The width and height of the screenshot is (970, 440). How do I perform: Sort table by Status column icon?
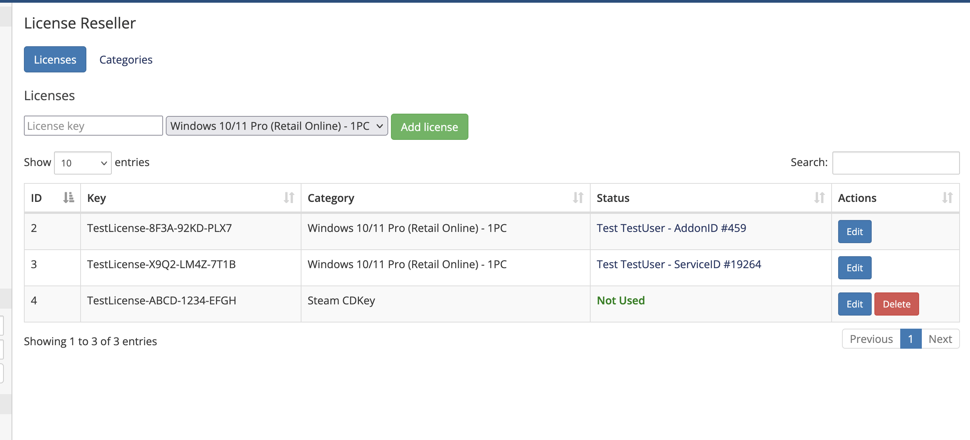coord(819,198)
